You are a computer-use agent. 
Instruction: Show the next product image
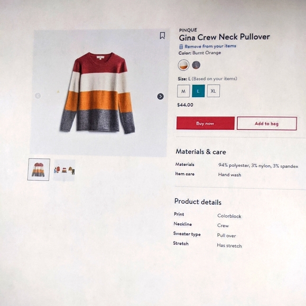(x=160, y=96)
